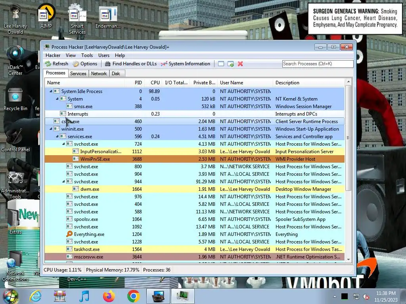Image resolution: width=406 pixels, height=304 pixels.
Task: Open the music note taskbar app
Action: (x=84, y=296)
